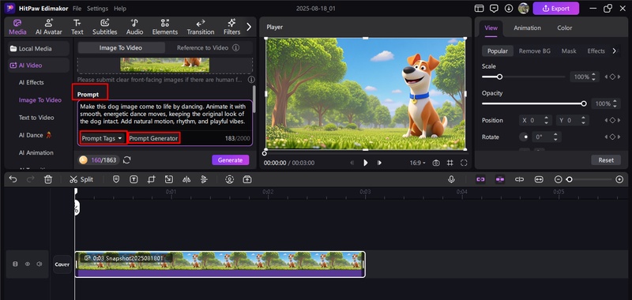The width and height of the screenshot is (632, 300).
Task: Switch to the Animation tab
Action: (x=527, y=28)
